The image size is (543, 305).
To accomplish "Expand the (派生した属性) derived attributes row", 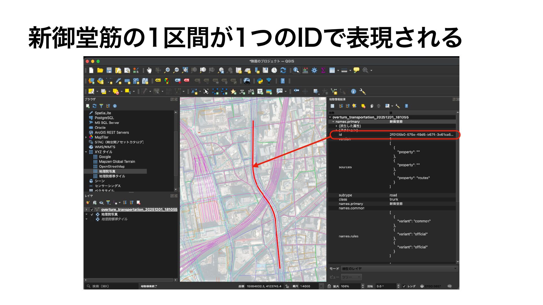I will pos(337,126).
